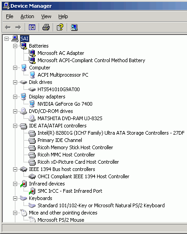The height and width of the screenshot is (234, 187).
Task: Click the Ricoh MMC Host Controller icon
Action: (x=32, y=155)
